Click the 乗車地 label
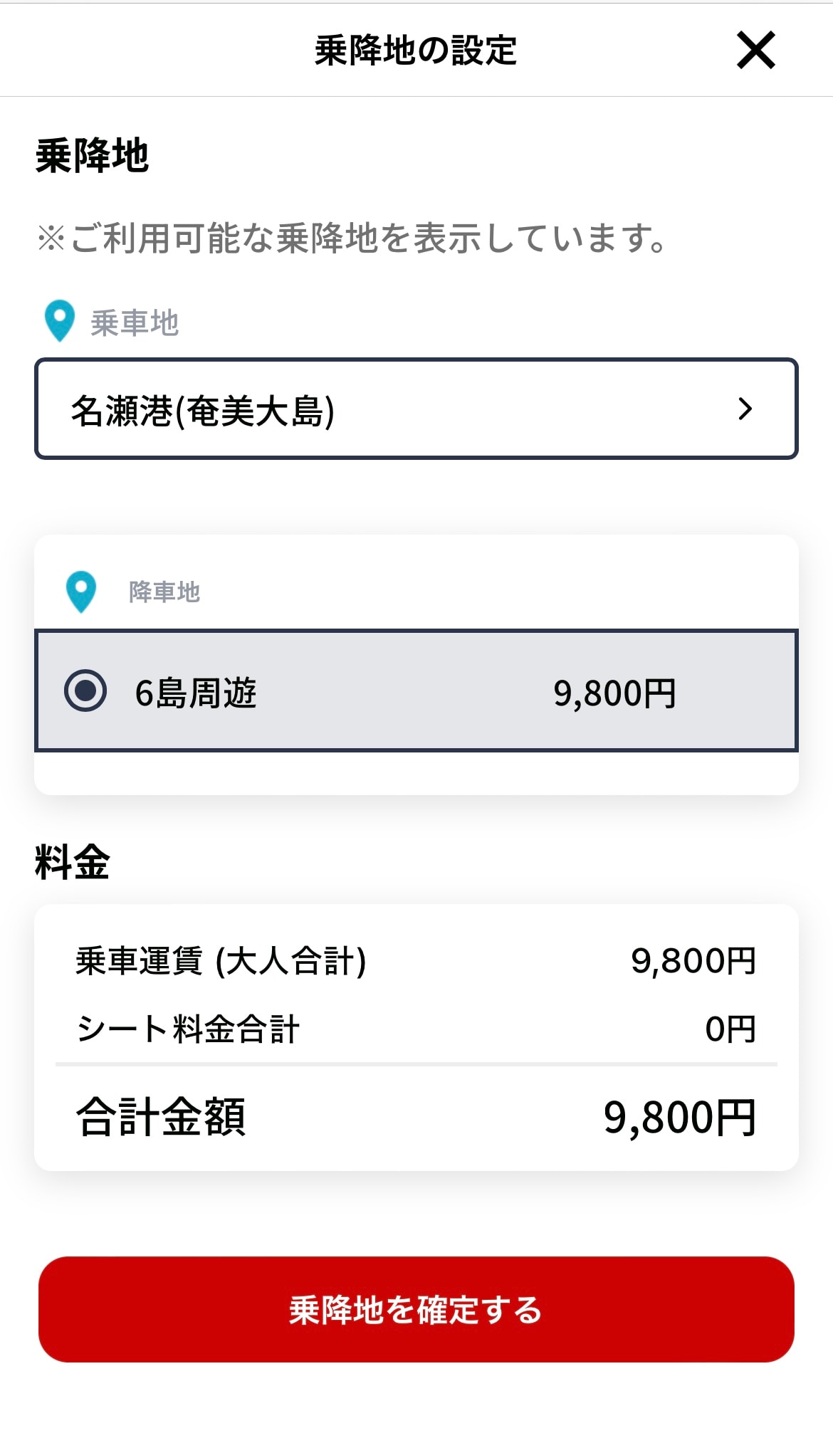The image size is (833, 1433). click(135, 323)
